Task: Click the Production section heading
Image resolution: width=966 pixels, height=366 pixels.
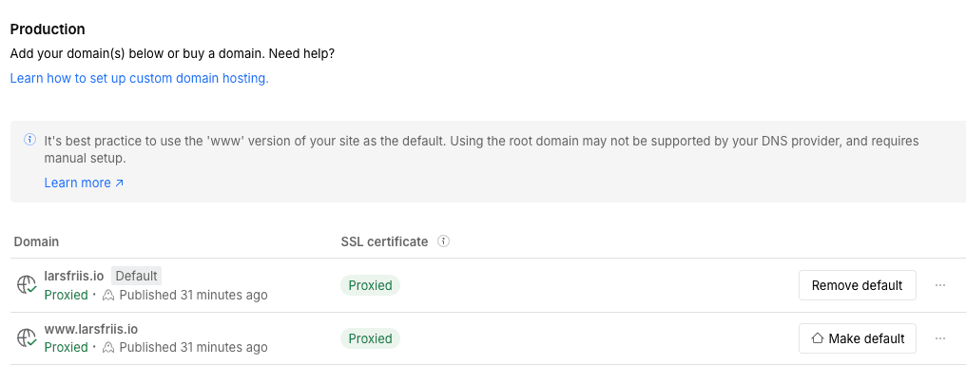Action: pos(48,29)
